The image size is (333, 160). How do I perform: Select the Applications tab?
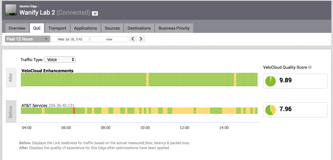tap(85, 28)
